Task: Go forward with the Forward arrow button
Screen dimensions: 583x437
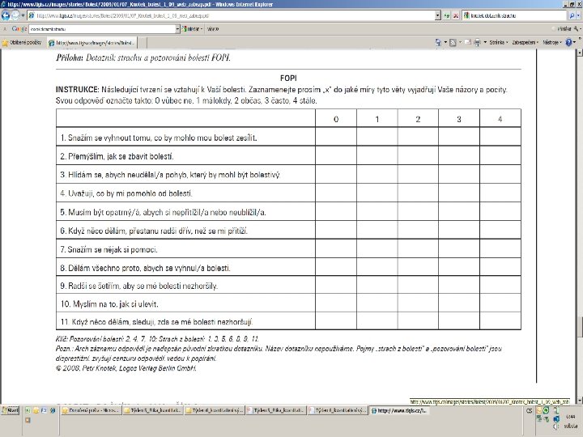Action: point(15,15)
